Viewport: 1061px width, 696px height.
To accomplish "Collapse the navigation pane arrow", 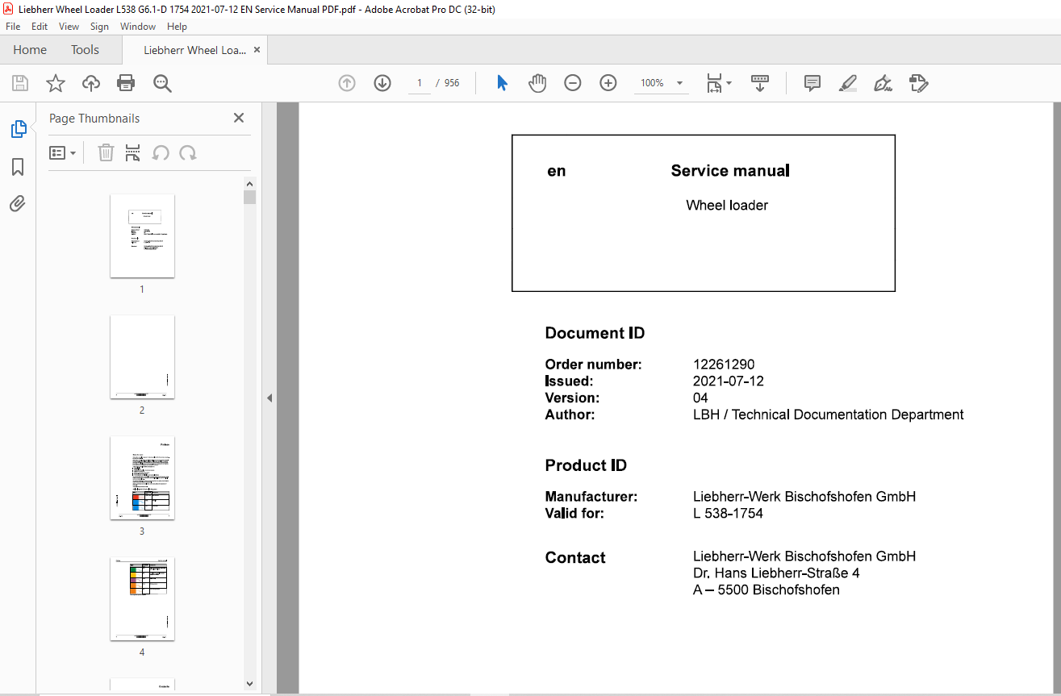I will (x=269, y=398).
